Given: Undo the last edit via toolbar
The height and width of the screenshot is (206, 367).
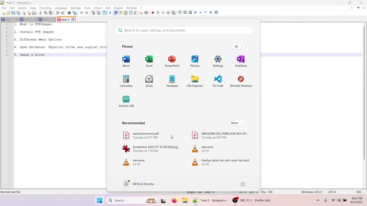Looking at the screenshot, I should (57, 13).
